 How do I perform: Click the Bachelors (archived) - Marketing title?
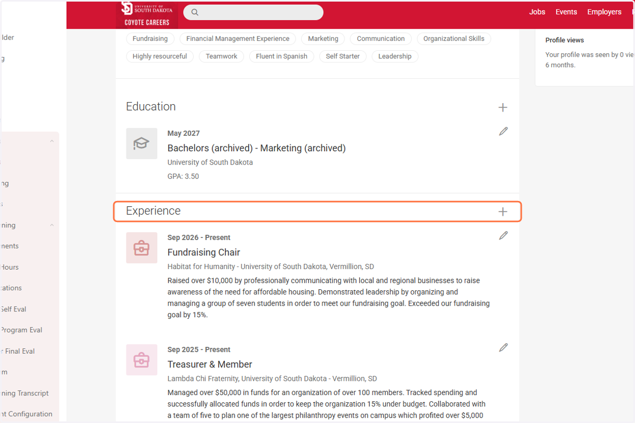pos(257,148)
